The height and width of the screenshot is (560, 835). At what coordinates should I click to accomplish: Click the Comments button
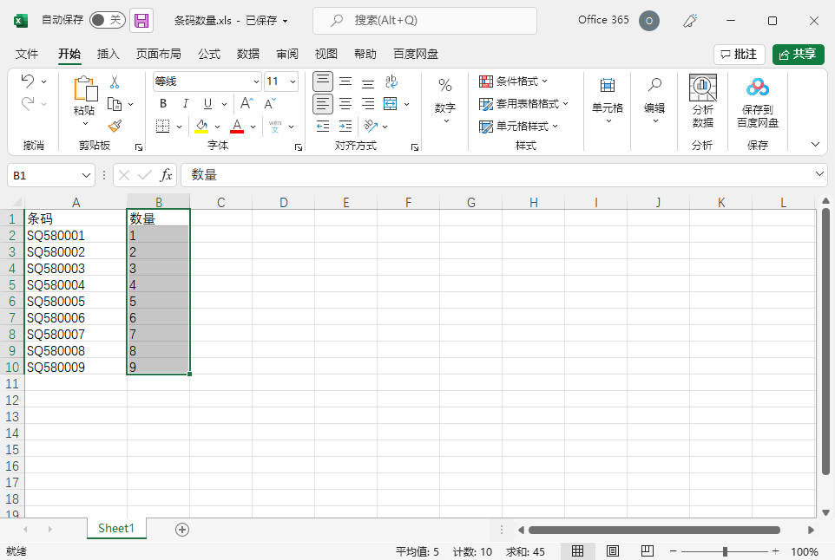coord(739,54)
